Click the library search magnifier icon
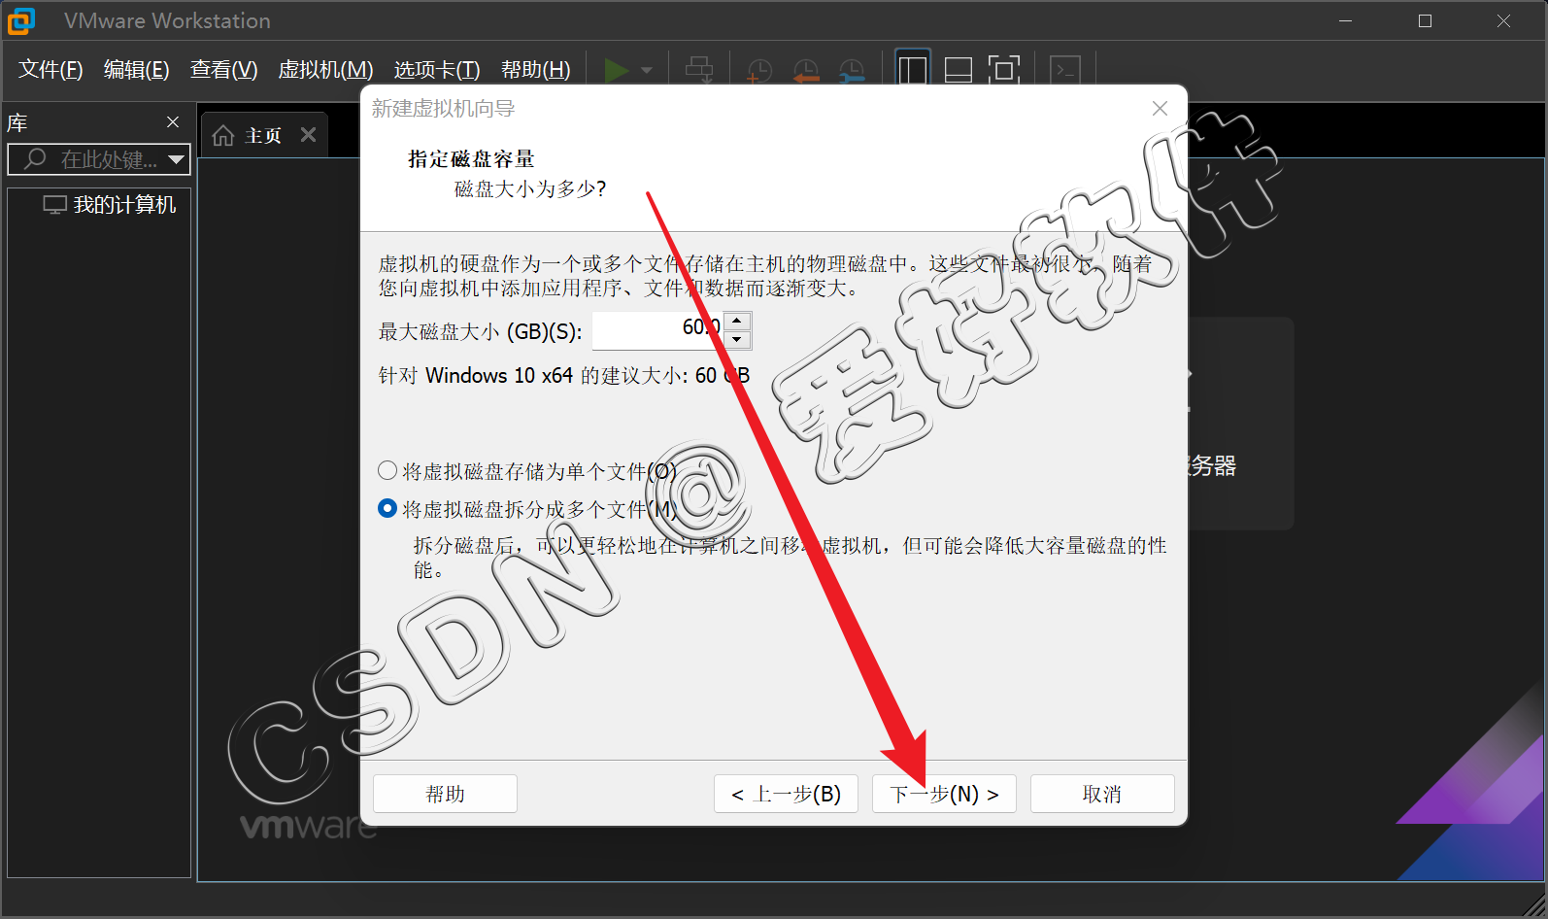 (36, 158)
